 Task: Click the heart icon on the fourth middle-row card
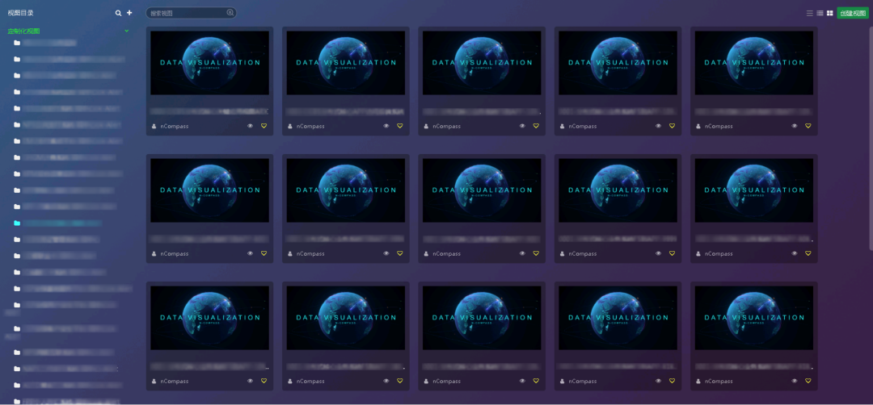672,253
